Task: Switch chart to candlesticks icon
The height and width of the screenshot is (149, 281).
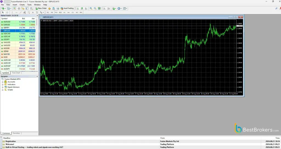Action: coord(82,8)
